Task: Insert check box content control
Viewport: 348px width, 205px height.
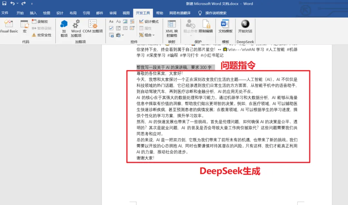Action: [x=111, y=28]
